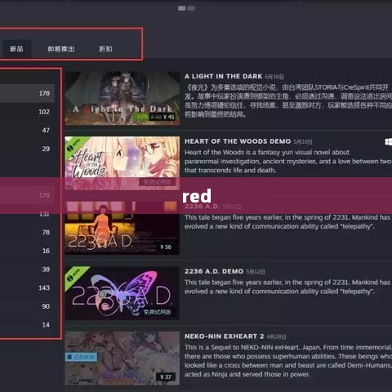Select the first carousel page dot
This screenshot has width=392, height=392.
pos(181,8)
